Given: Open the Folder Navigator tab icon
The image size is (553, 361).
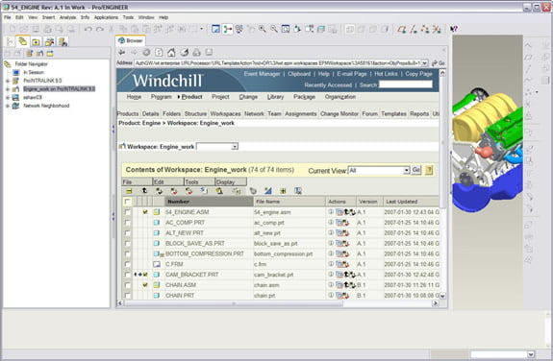Looking at the screenshot, I should pyautogui.click(x=22, y=41).
